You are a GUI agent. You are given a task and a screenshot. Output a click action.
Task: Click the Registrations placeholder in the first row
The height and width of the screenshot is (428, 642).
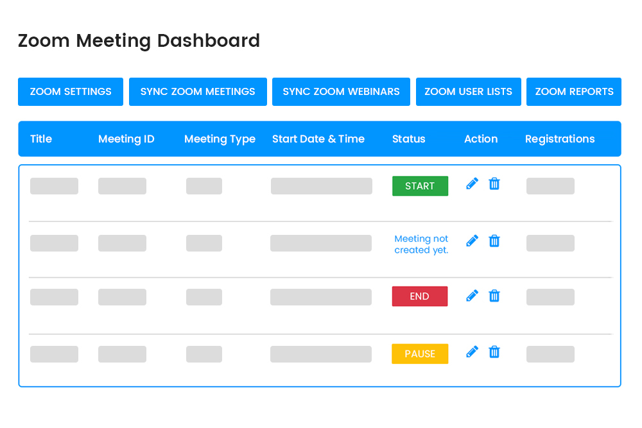point(550,185)
